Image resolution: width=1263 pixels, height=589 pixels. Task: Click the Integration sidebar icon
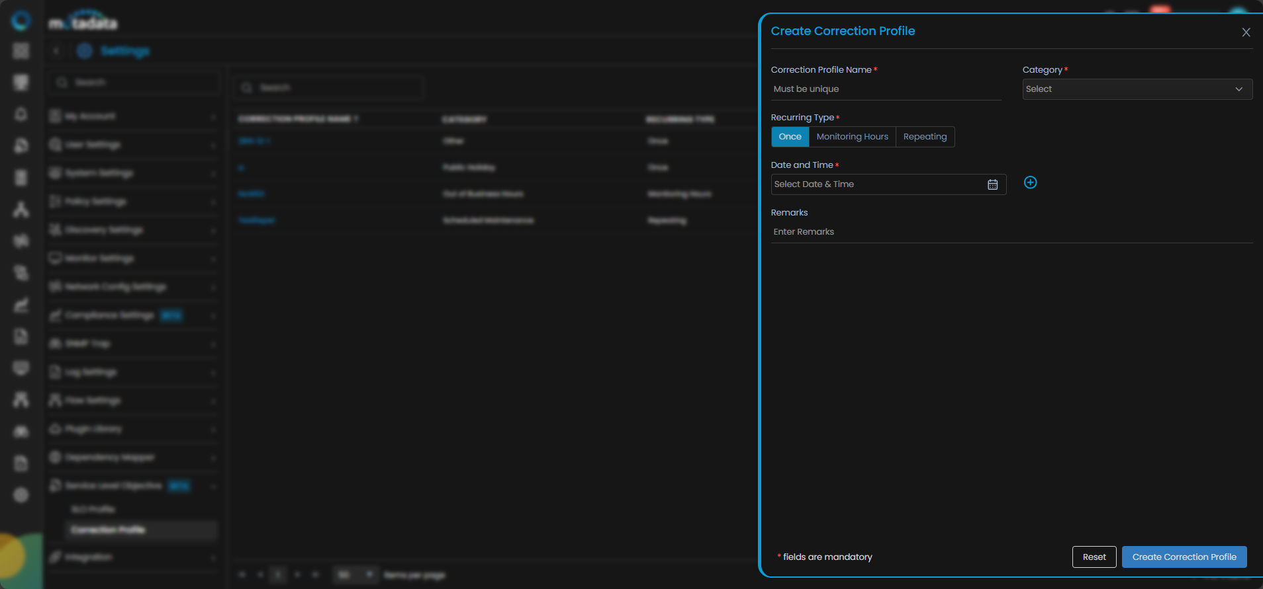click(x=56, y=557)
